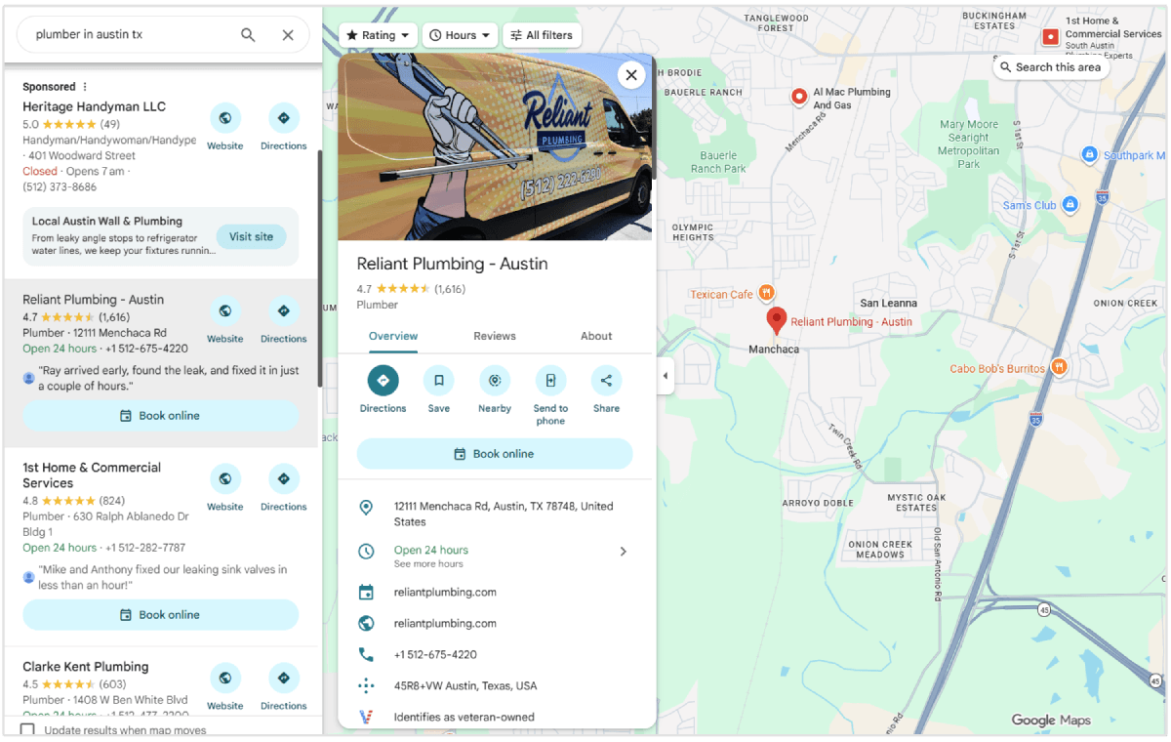Click the Bauerle Ranch Park map label

[719, 162]
